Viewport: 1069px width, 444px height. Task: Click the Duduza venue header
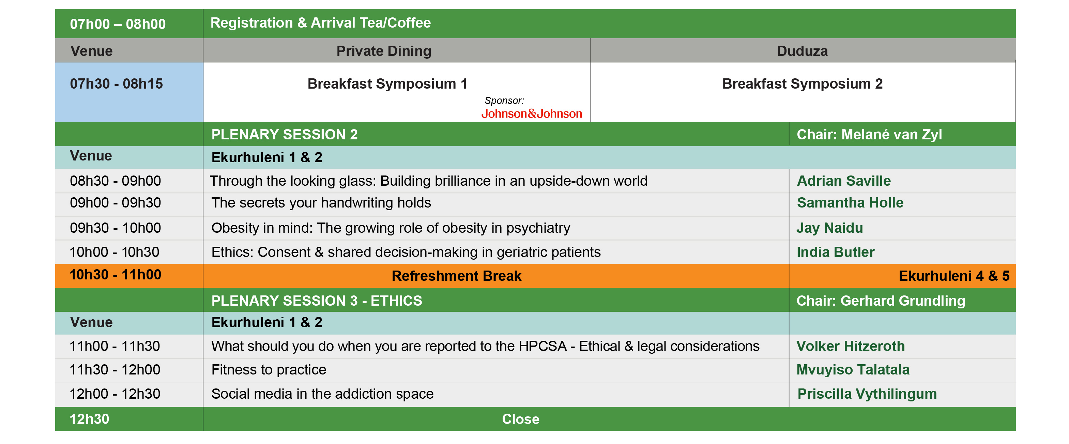click(x=803, y=51)
